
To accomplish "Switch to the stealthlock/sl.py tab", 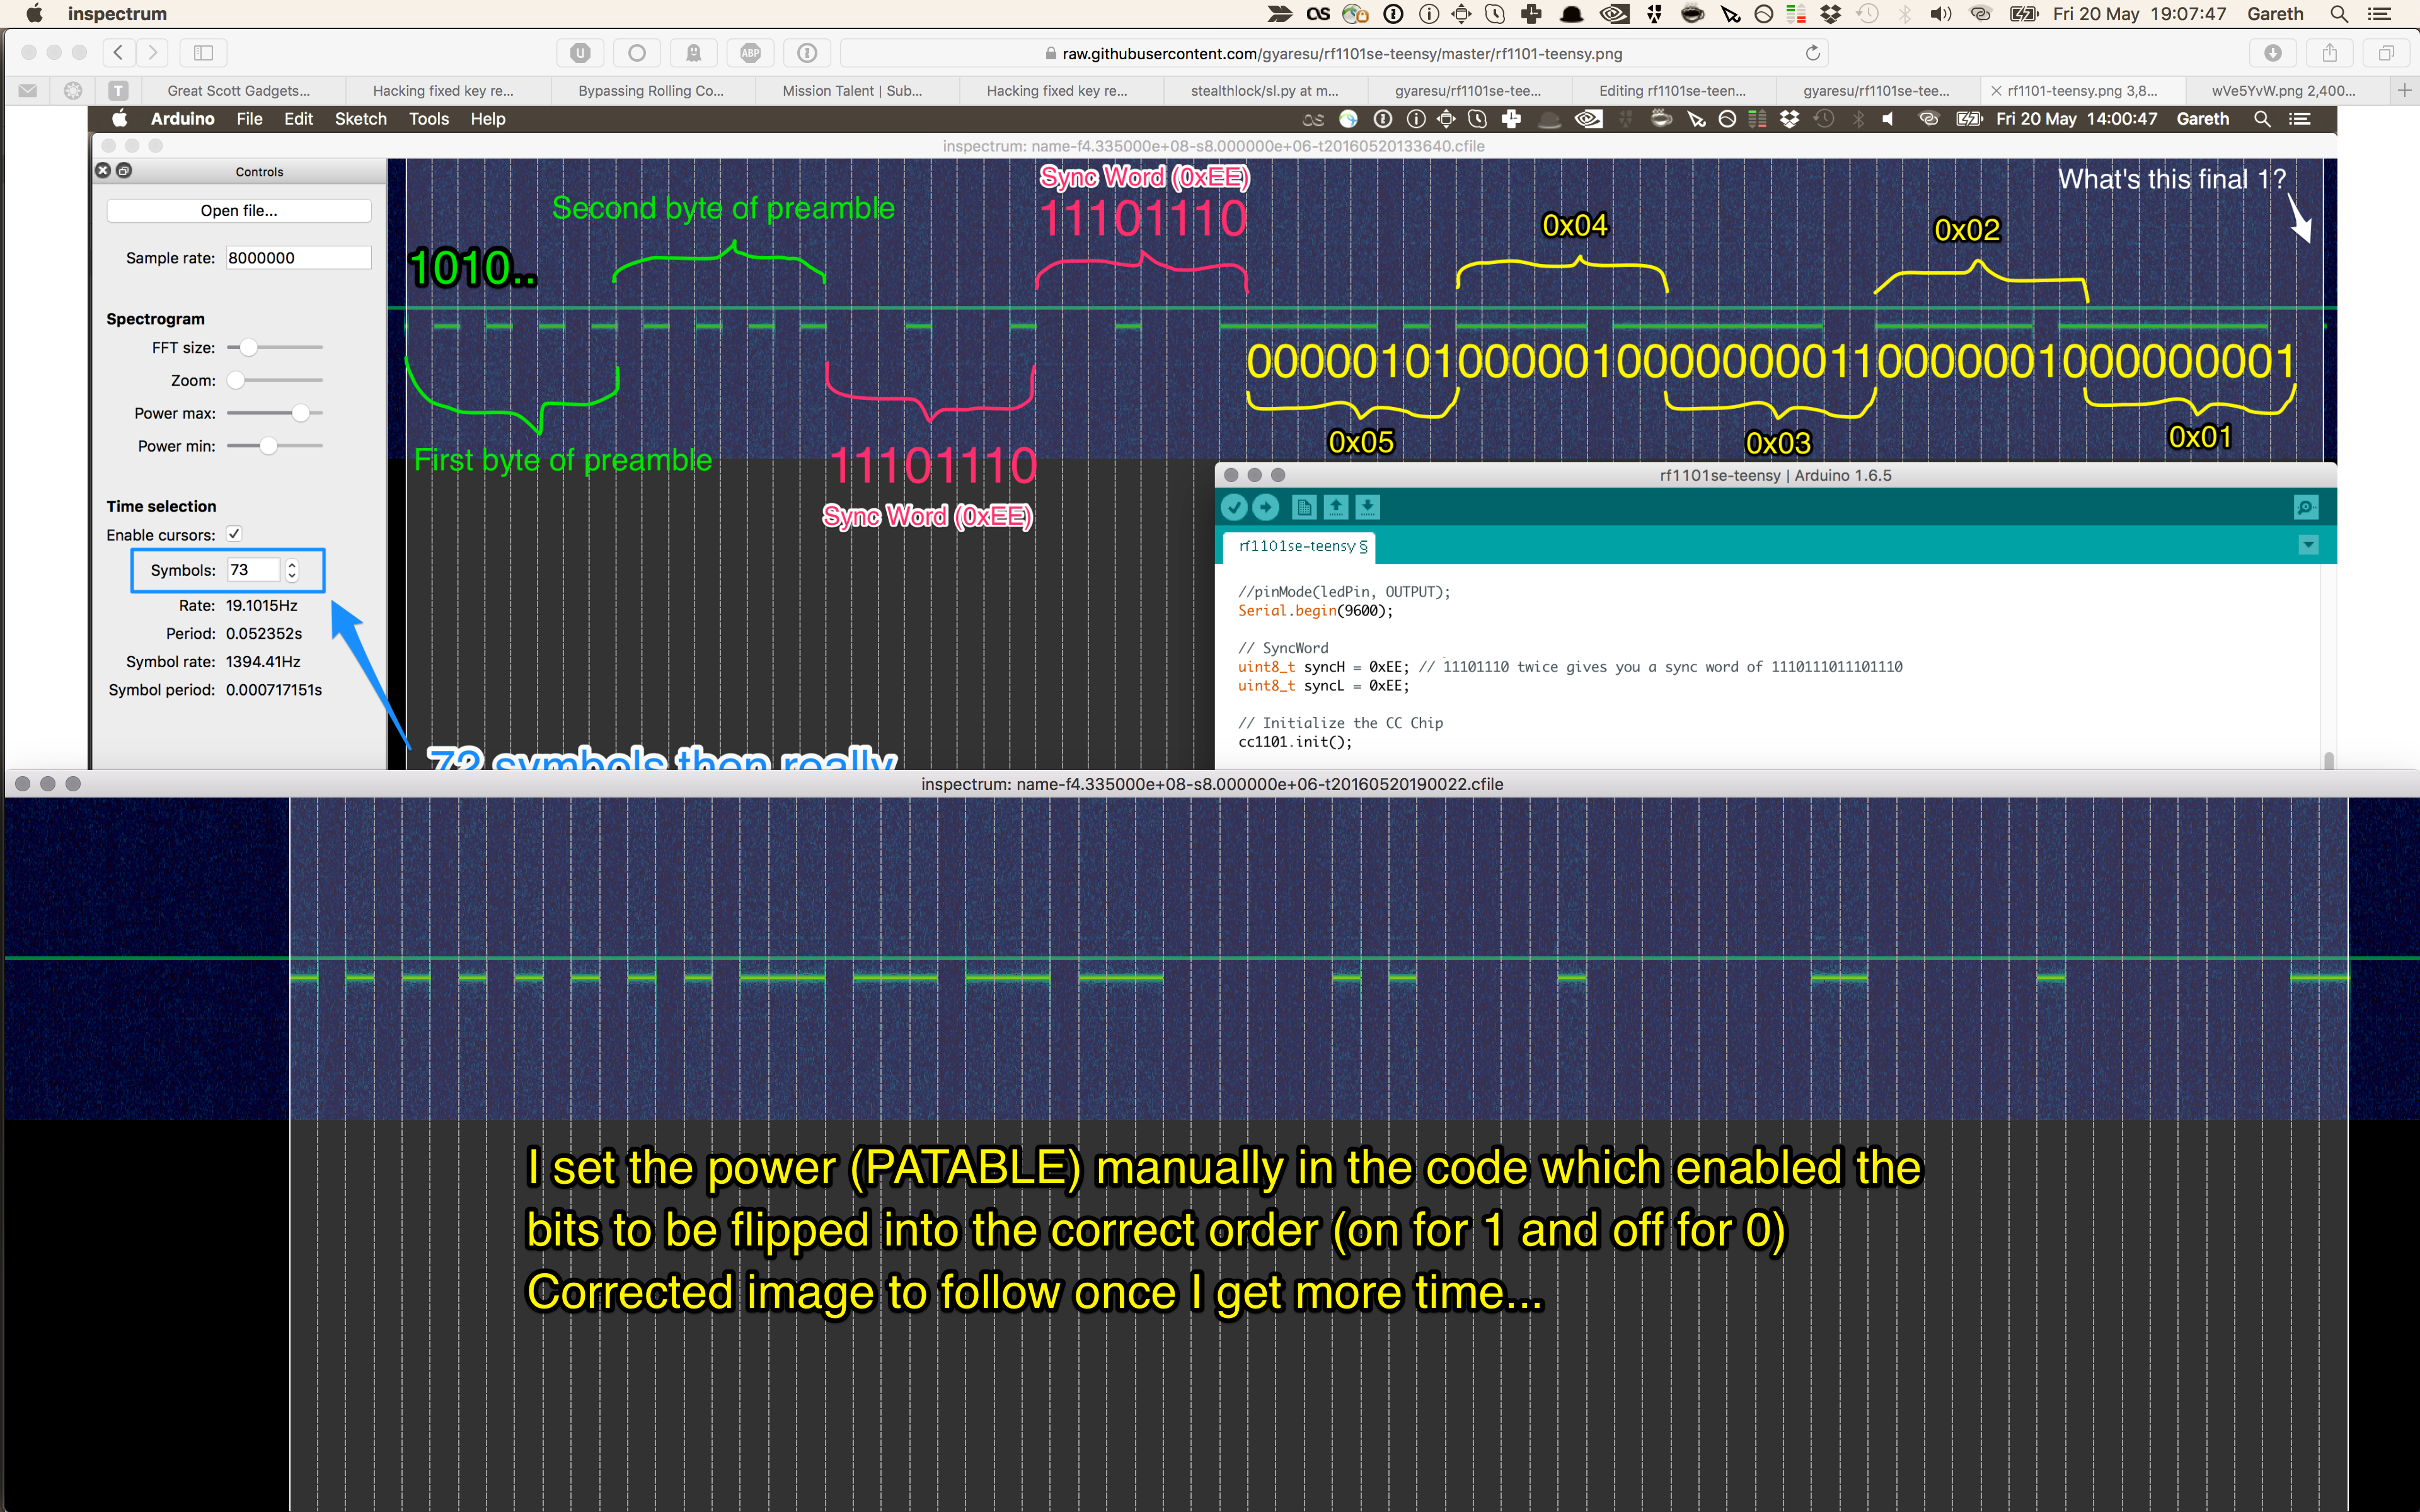I will 1264,90.
